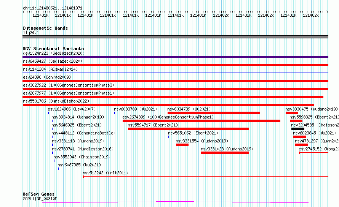Click the blue marker under nsv5651062
The width and height of the screenshot is (339, 207).
(169, 137)
